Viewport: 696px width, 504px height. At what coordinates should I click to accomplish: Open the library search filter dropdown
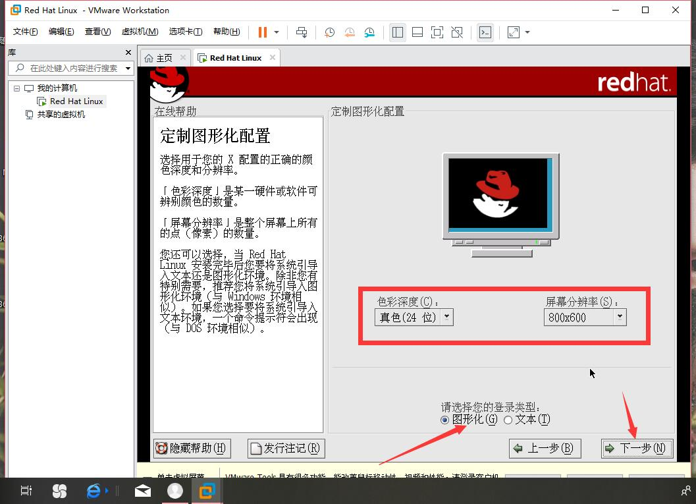pos(128,69)
